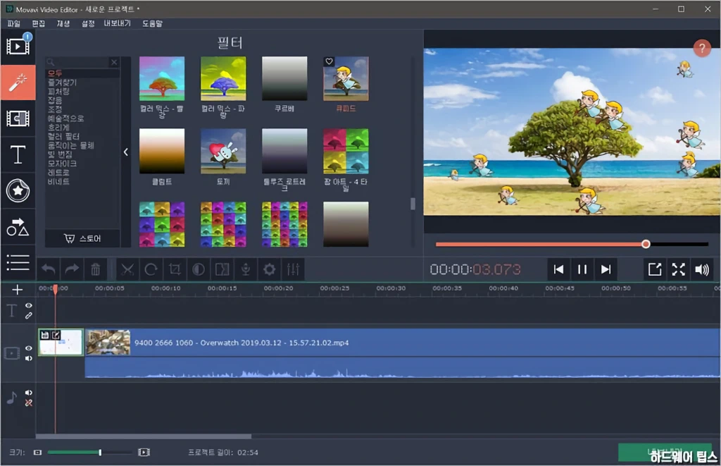
Task: Delete clip with trash can icon
Action: [95, 269]
